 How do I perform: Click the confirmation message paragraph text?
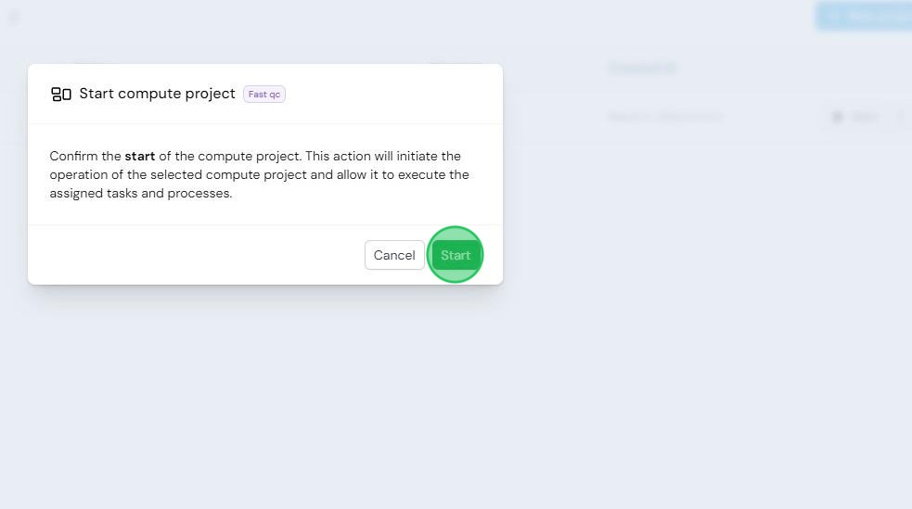[260, 174]
